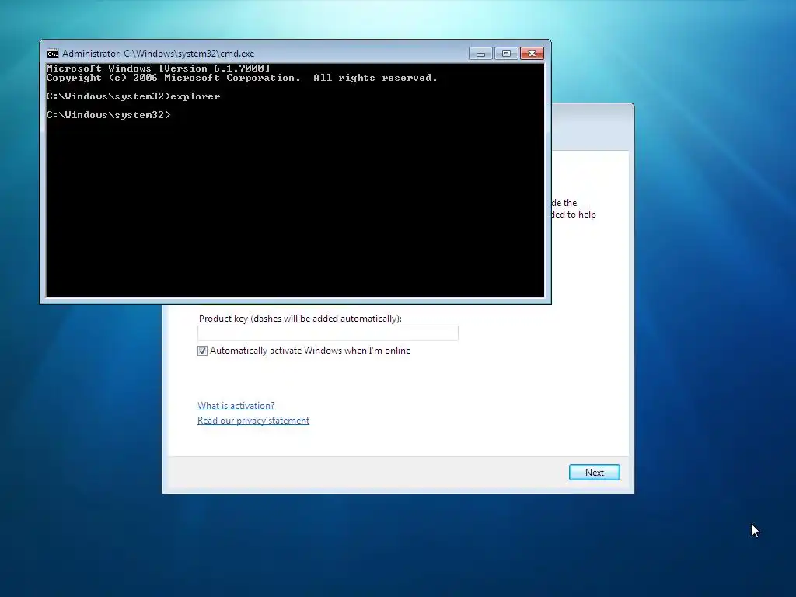Click the Next button in setup dialog
Viewport: 796px width, 597px height.
(594, 472)
